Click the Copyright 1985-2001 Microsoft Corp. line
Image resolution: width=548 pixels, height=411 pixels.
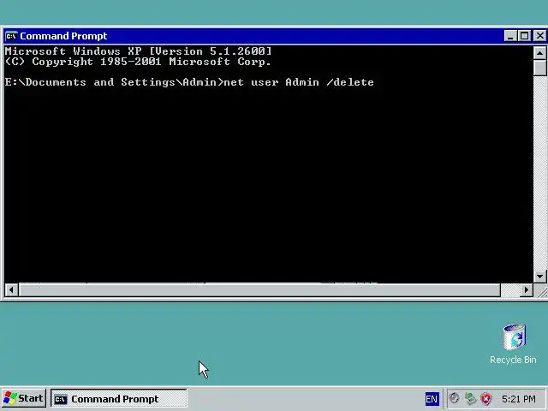138,62
